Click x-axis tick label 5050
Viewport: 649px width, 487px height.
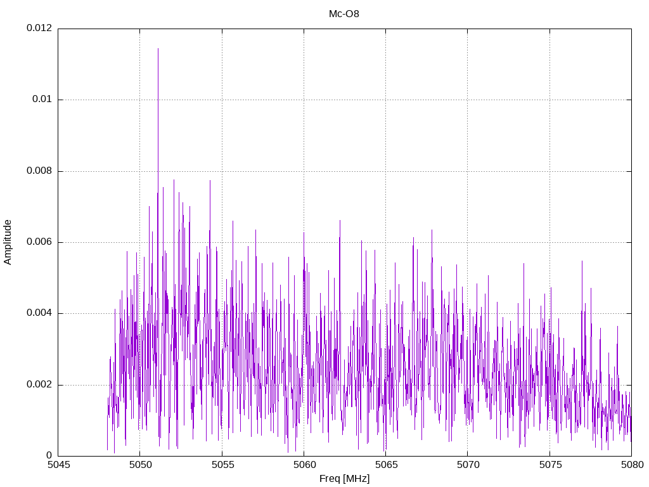(x=140, y=465)
